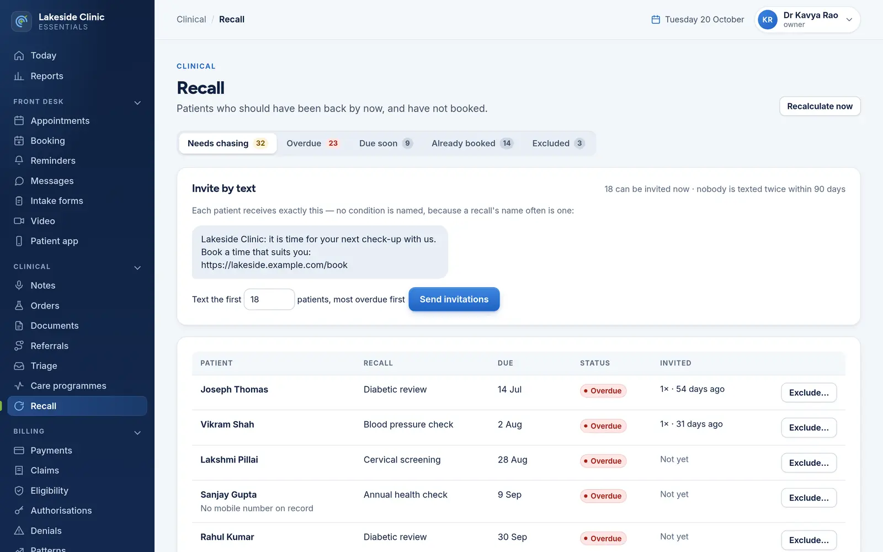Screen dimensions: 883x552
Task: Click the Notes microphone icon
Action: click(x=19, y=285)
